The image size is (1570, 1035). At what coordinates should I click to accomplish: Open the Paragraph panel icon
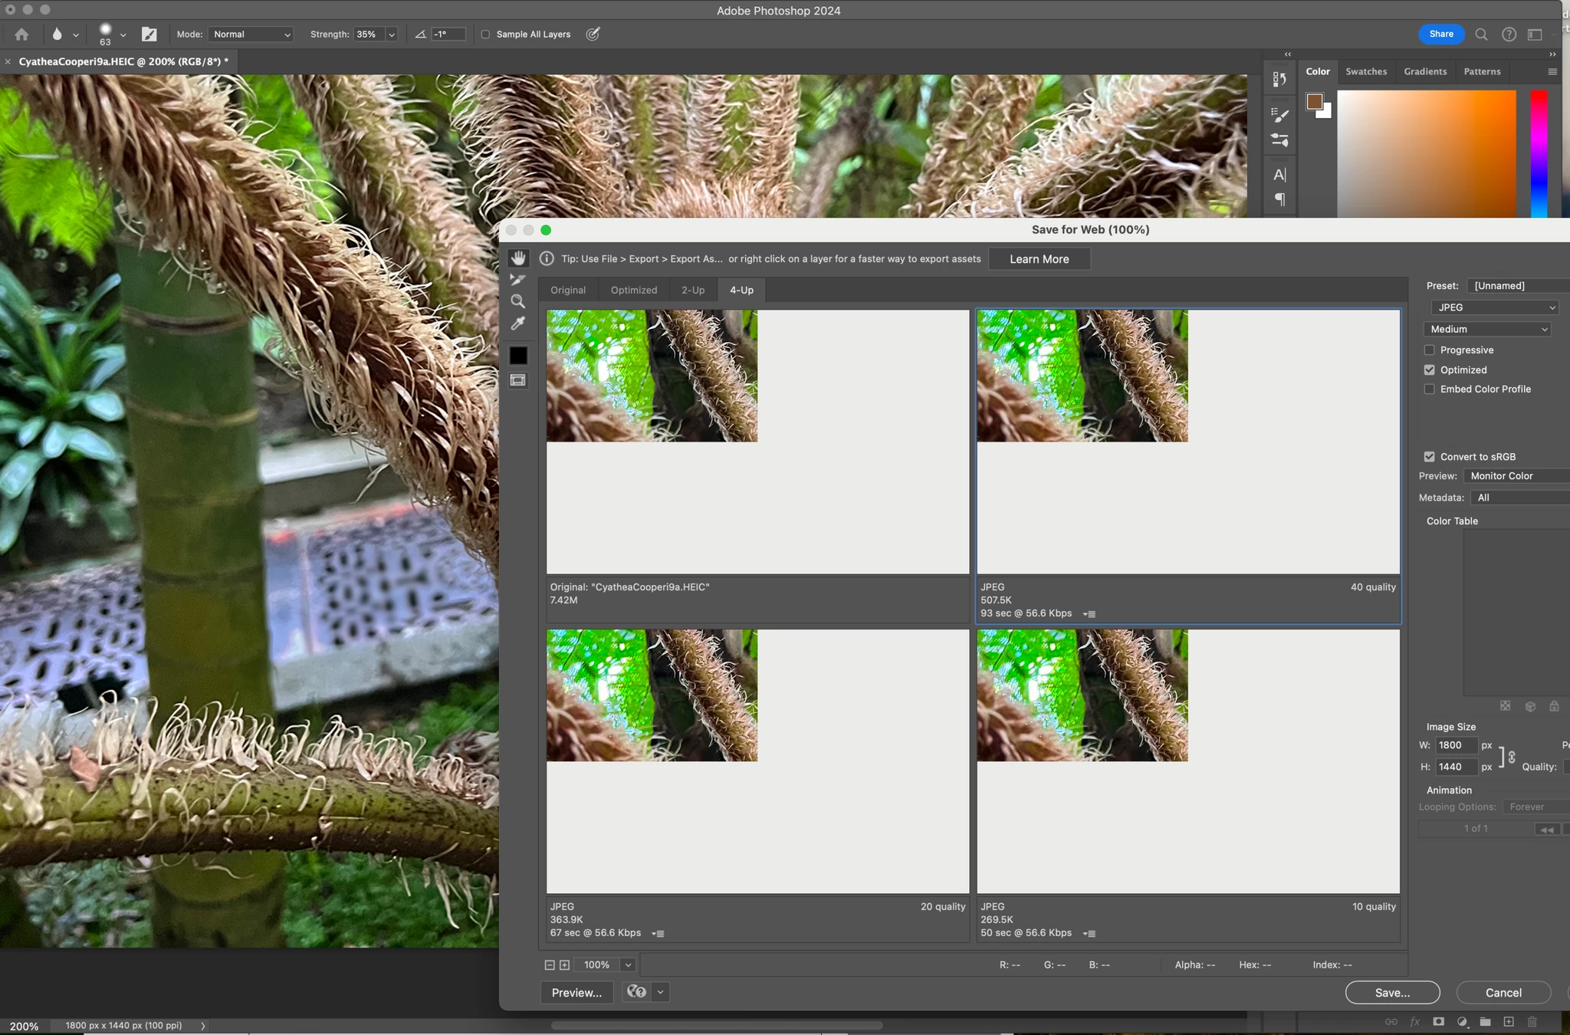1279,199
